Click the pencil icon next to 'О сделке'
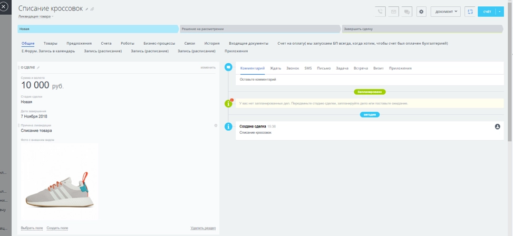The image size is (513, 236). point(38,67)
